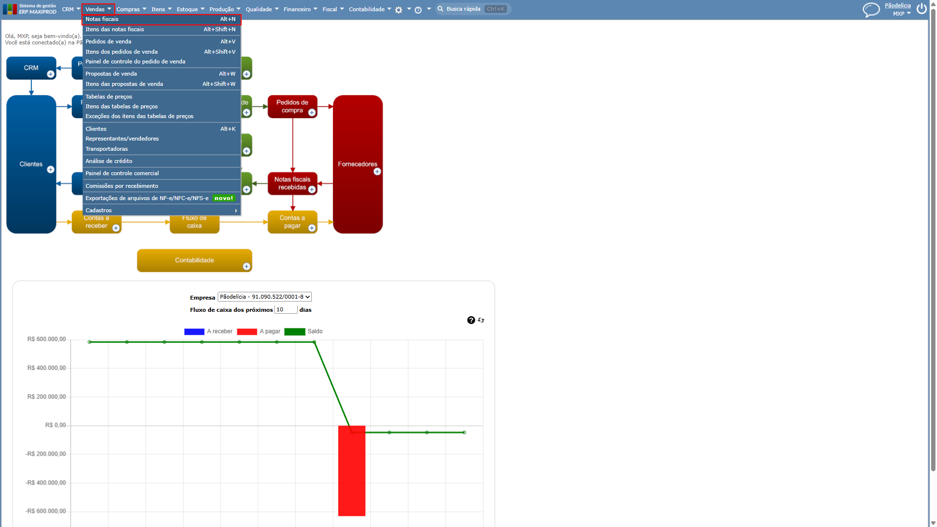Click the chart help question icon
937x527 pixels.
point(471,320)
